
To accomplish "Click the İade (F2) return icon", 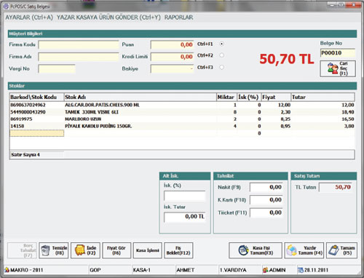I will (x=80, y=250).
